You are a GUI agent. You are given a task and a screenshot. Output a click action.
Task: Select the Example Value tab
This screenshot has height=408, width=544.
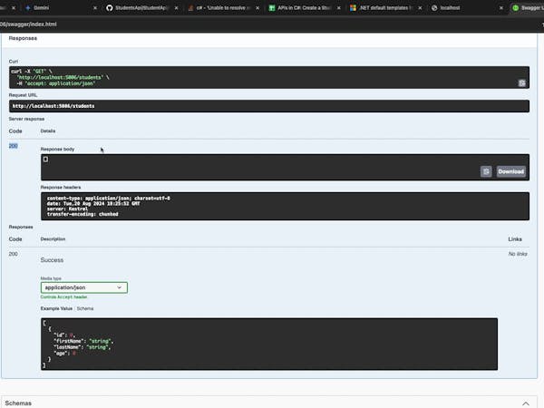click(x=56, y=308)
